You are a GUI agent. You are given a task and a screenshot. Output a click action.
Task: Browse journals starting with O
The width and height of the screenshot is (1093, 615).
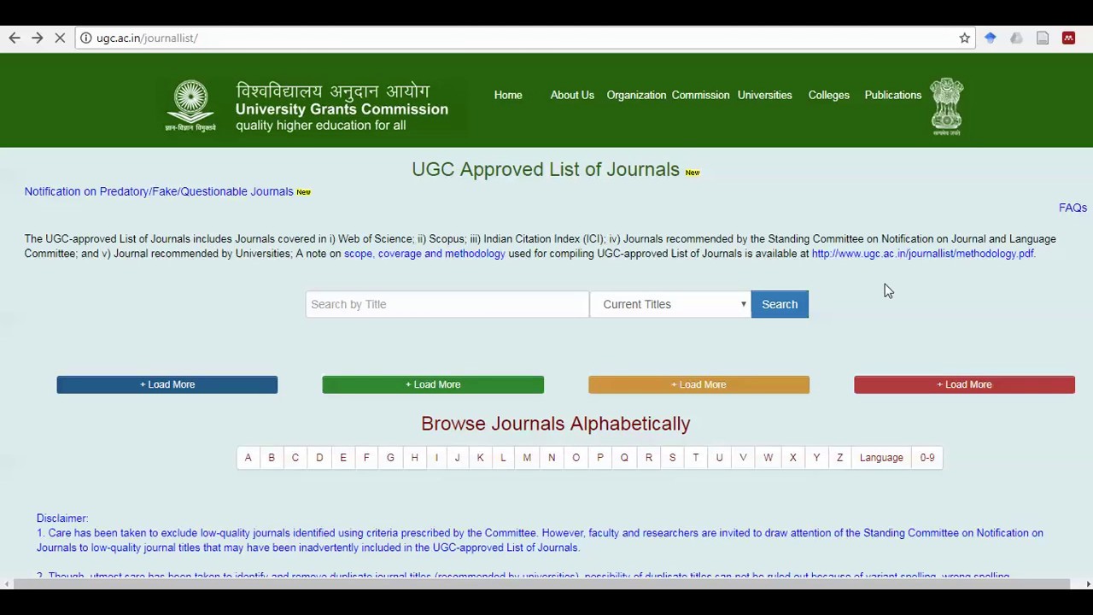click(x=576, y=458)
